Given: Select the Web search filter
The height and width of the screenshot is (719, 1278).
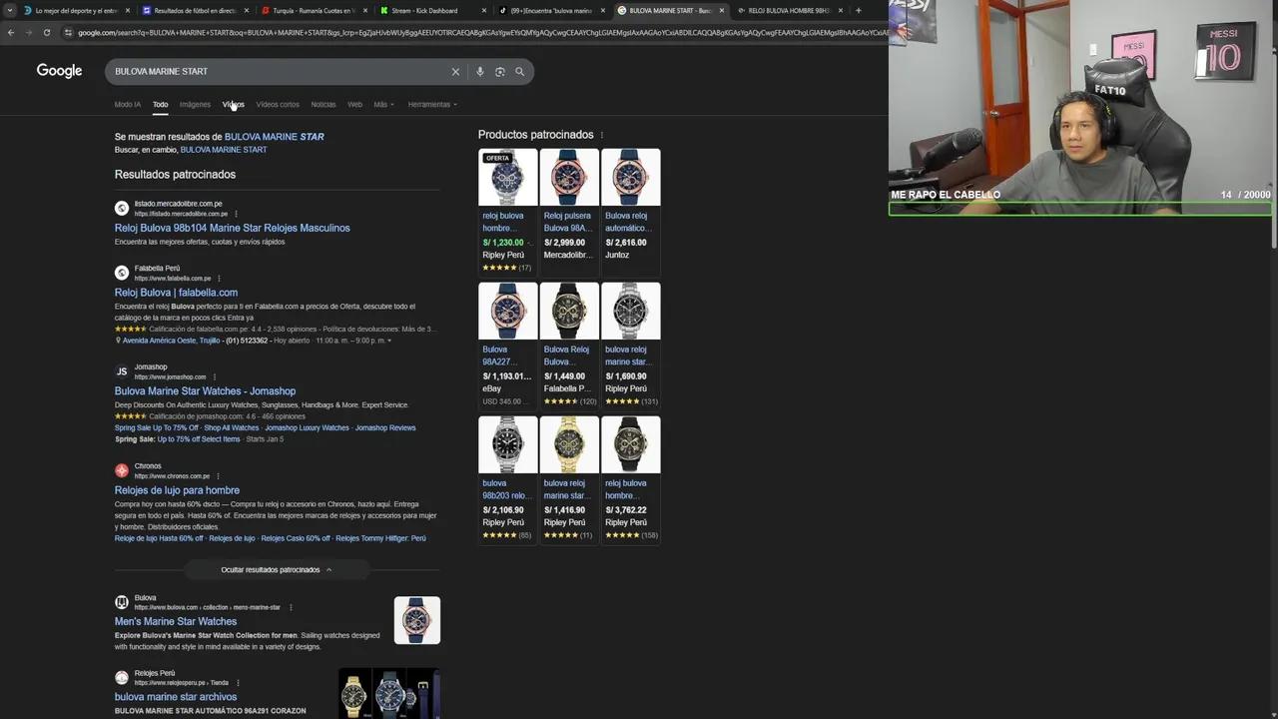Looking at the screenshot, I should tap(354, 105).
